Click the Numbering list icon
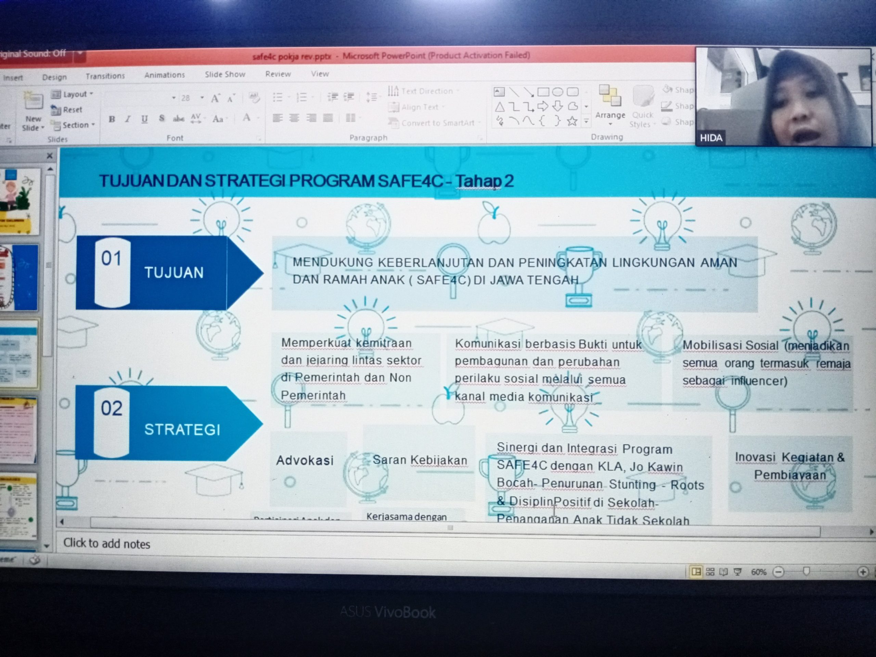 pyautogui.click(x=302, y=97)
